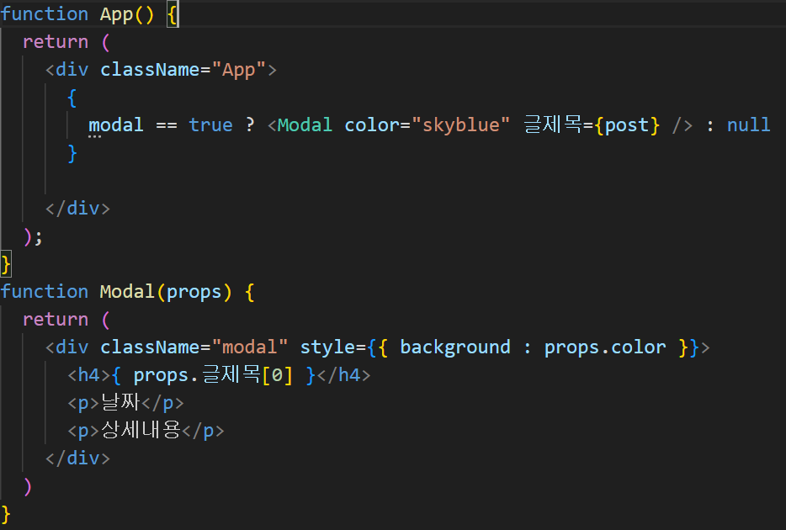The width and height of the screenshot is (786, 530).
Task: Click the '상세내용' paragraph text
Action: [141, 430]
